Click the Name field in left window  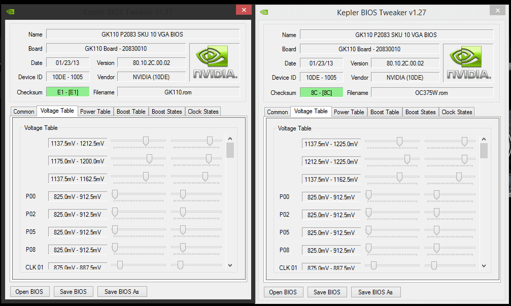pyautogui.click(x=143, y=34)
